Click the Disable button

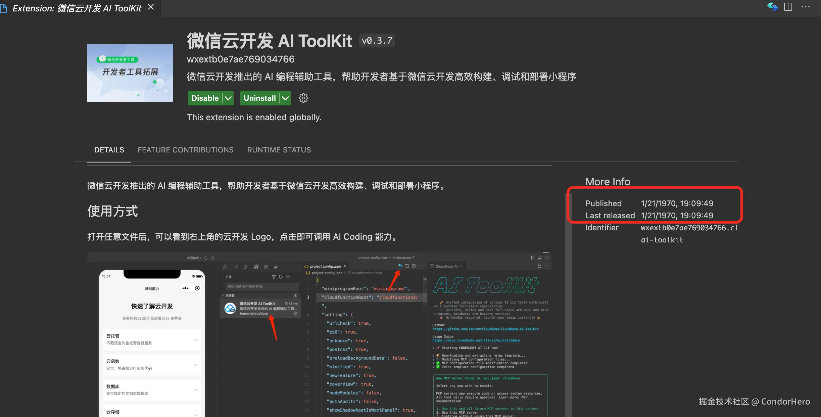(206, 98)
